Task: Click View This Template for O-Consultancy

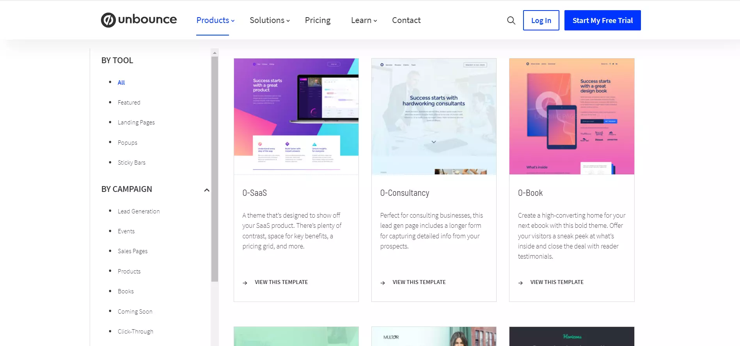Action: pos(419,282)
